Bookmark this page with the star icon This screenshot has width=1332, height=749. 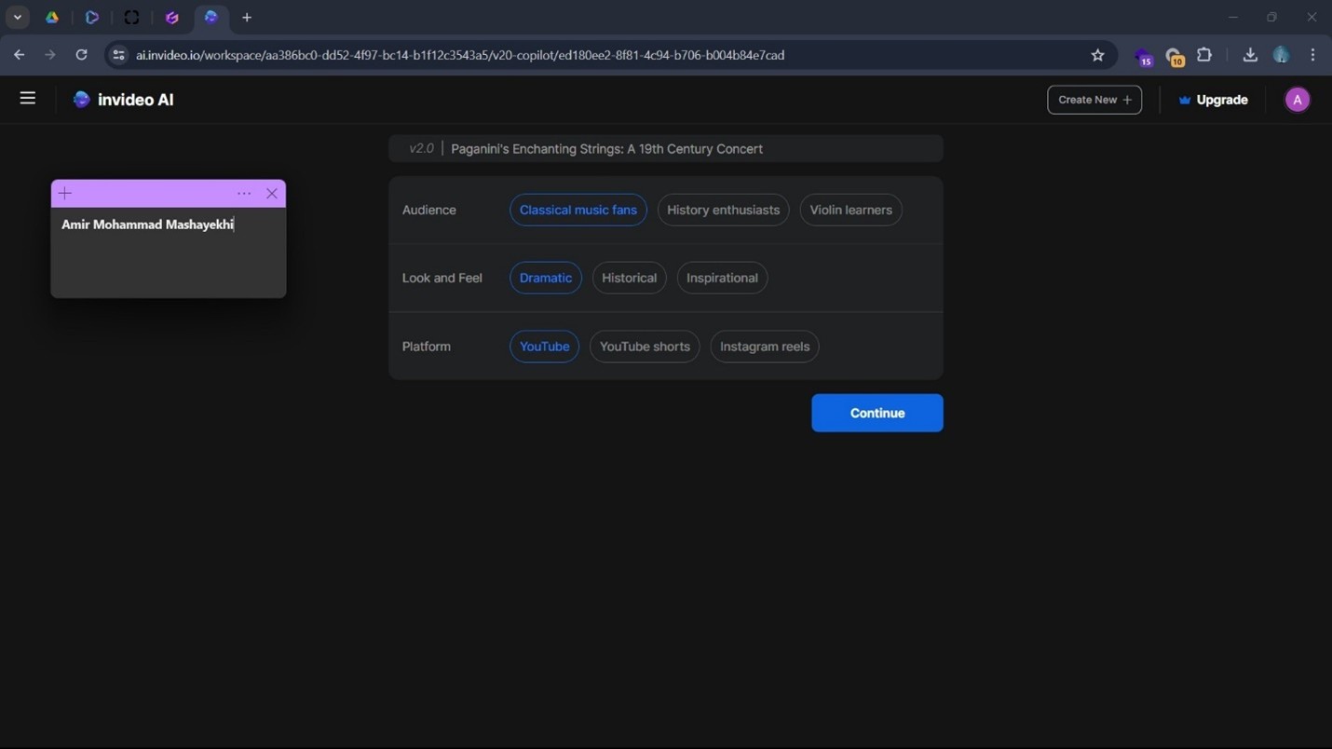pyautogui.click(x=1097, y=55)
